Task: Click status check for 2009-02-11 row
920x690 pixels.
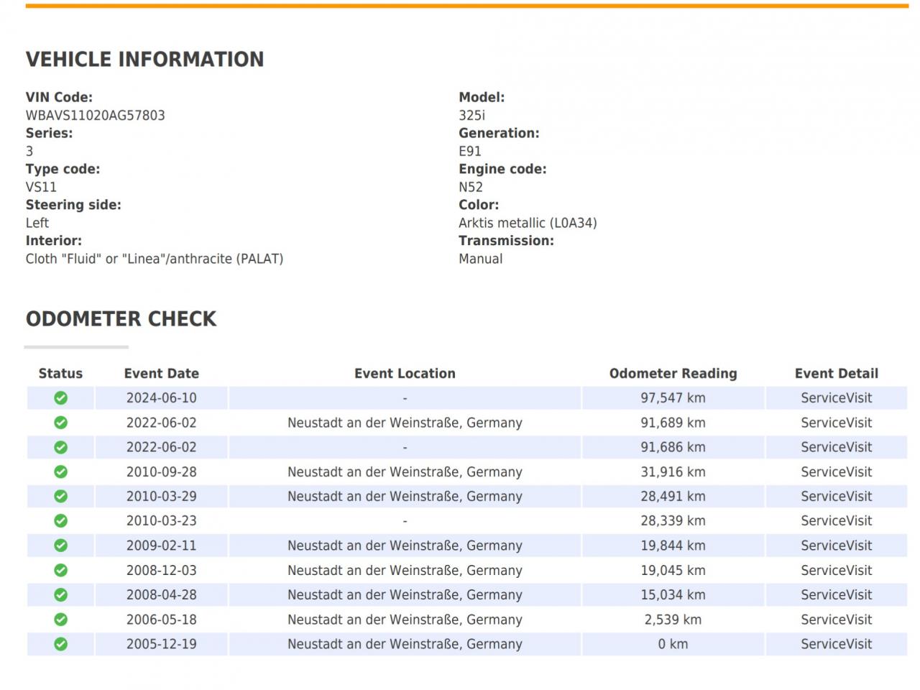Action: click(61, 546)
